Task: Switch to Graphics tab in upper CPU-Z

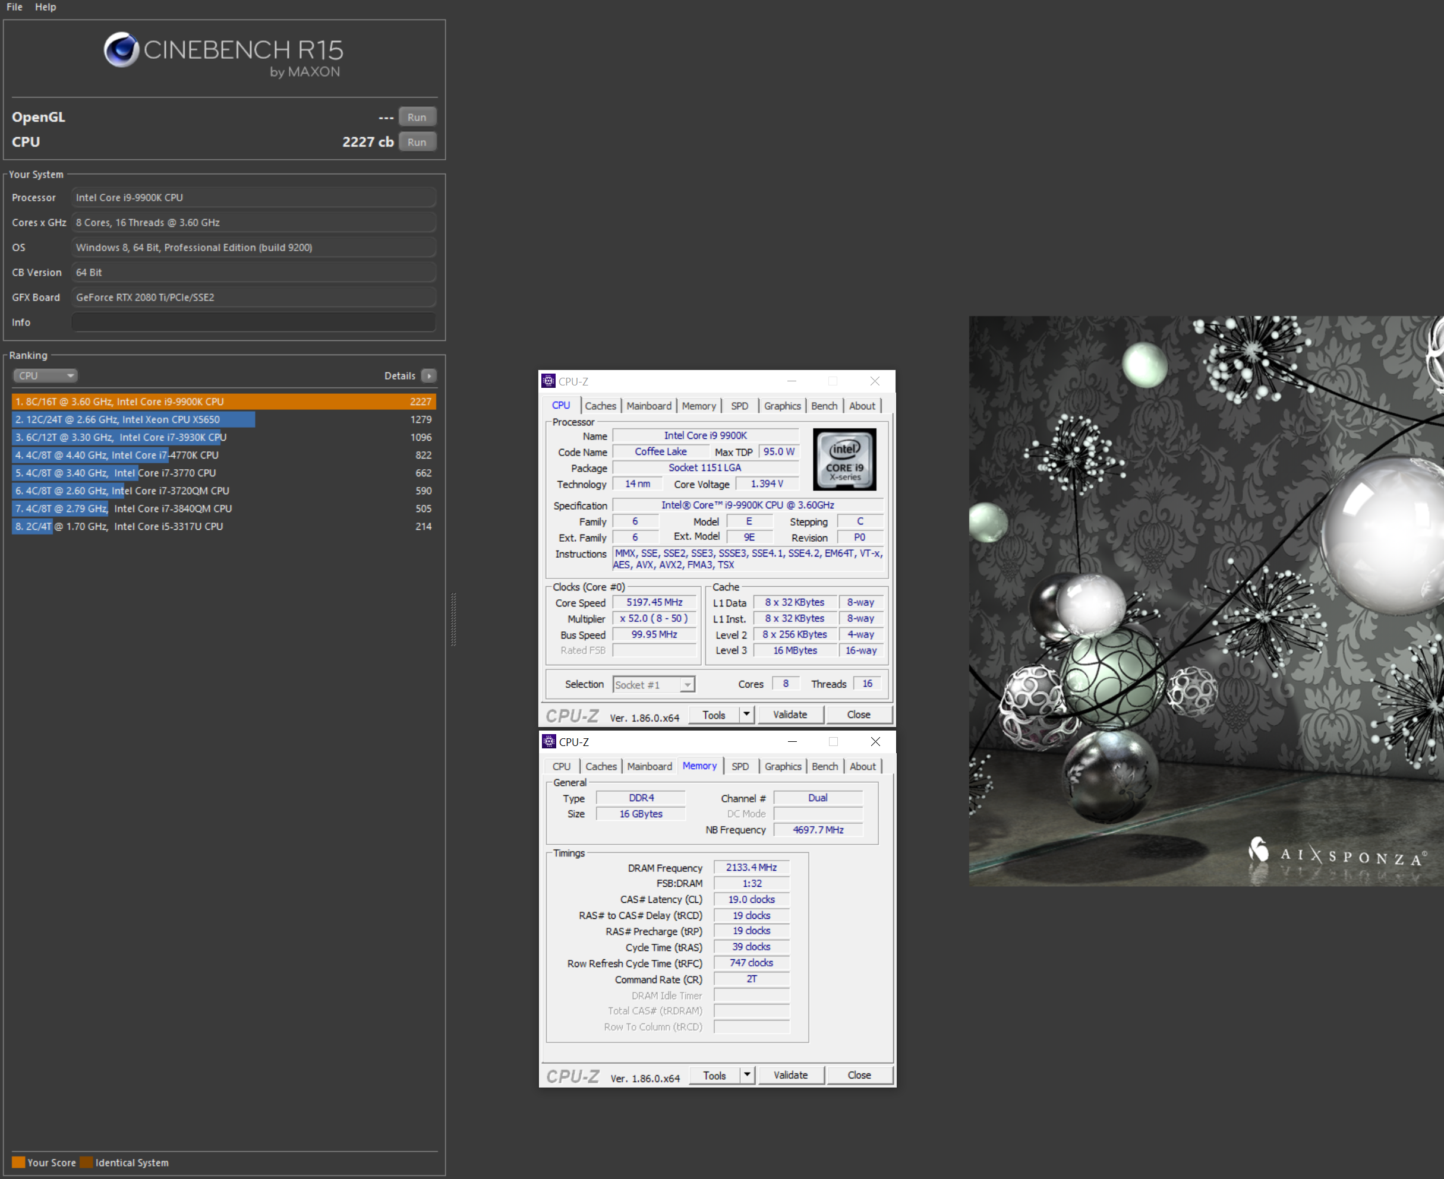Action: click(782, 406)
